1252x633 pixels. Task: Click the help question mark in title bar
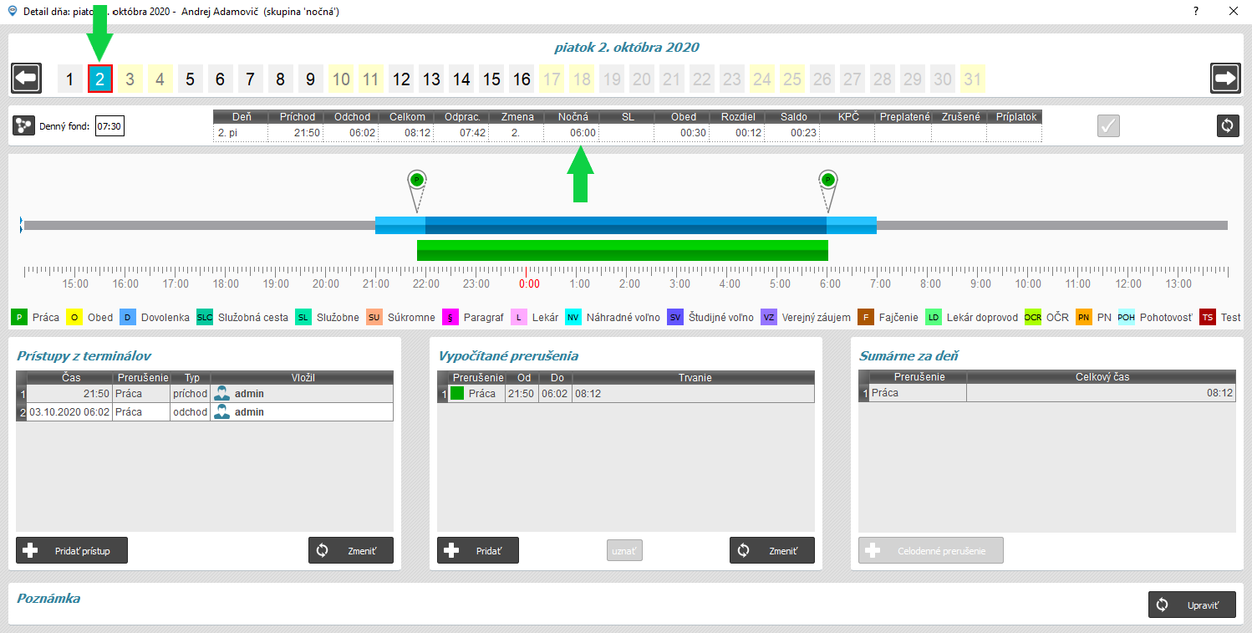click(x=1195, y=12)
